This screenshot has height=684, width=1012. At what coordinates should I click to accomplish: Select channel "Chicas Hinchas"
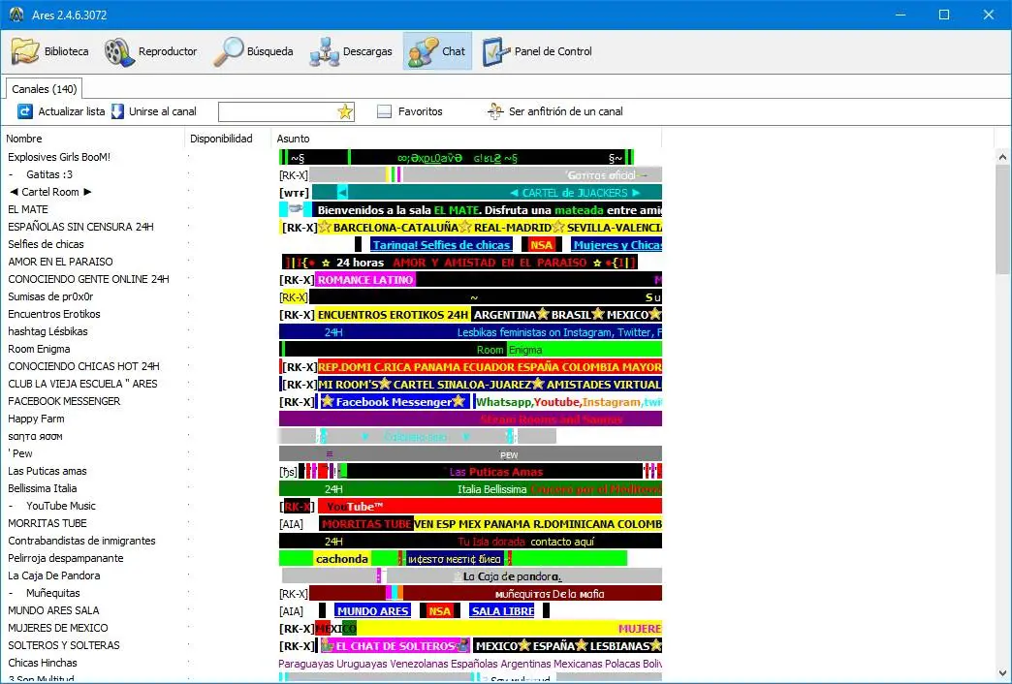pyautogui.click(x=42, y=662)
